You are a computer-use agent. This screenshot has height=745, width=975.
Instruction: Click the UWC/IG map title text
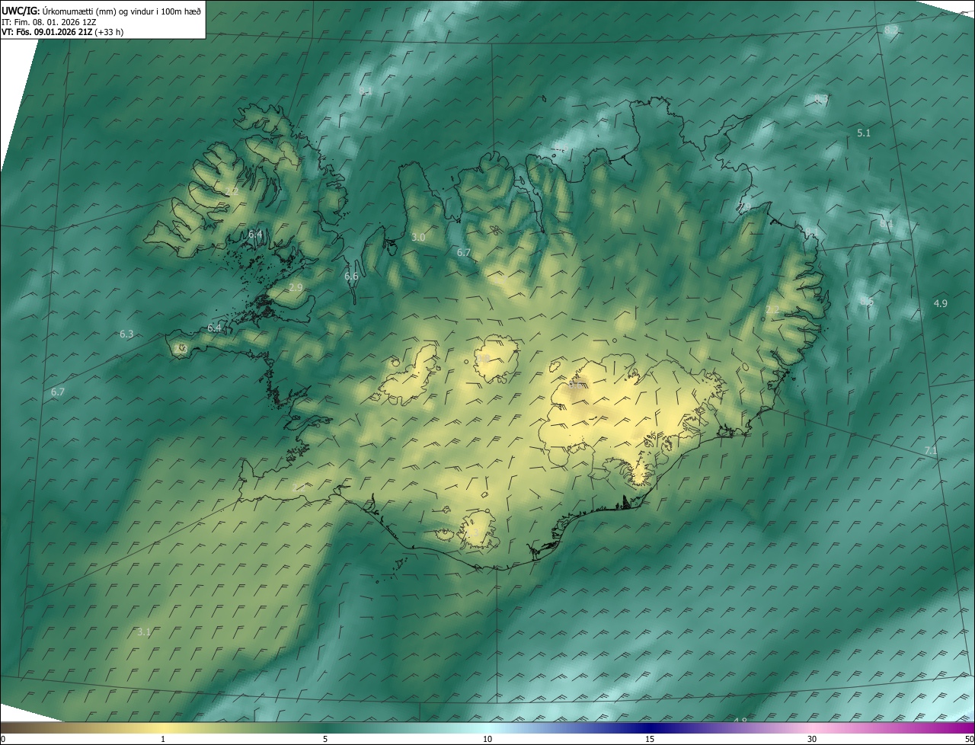[x=101, y=11]
